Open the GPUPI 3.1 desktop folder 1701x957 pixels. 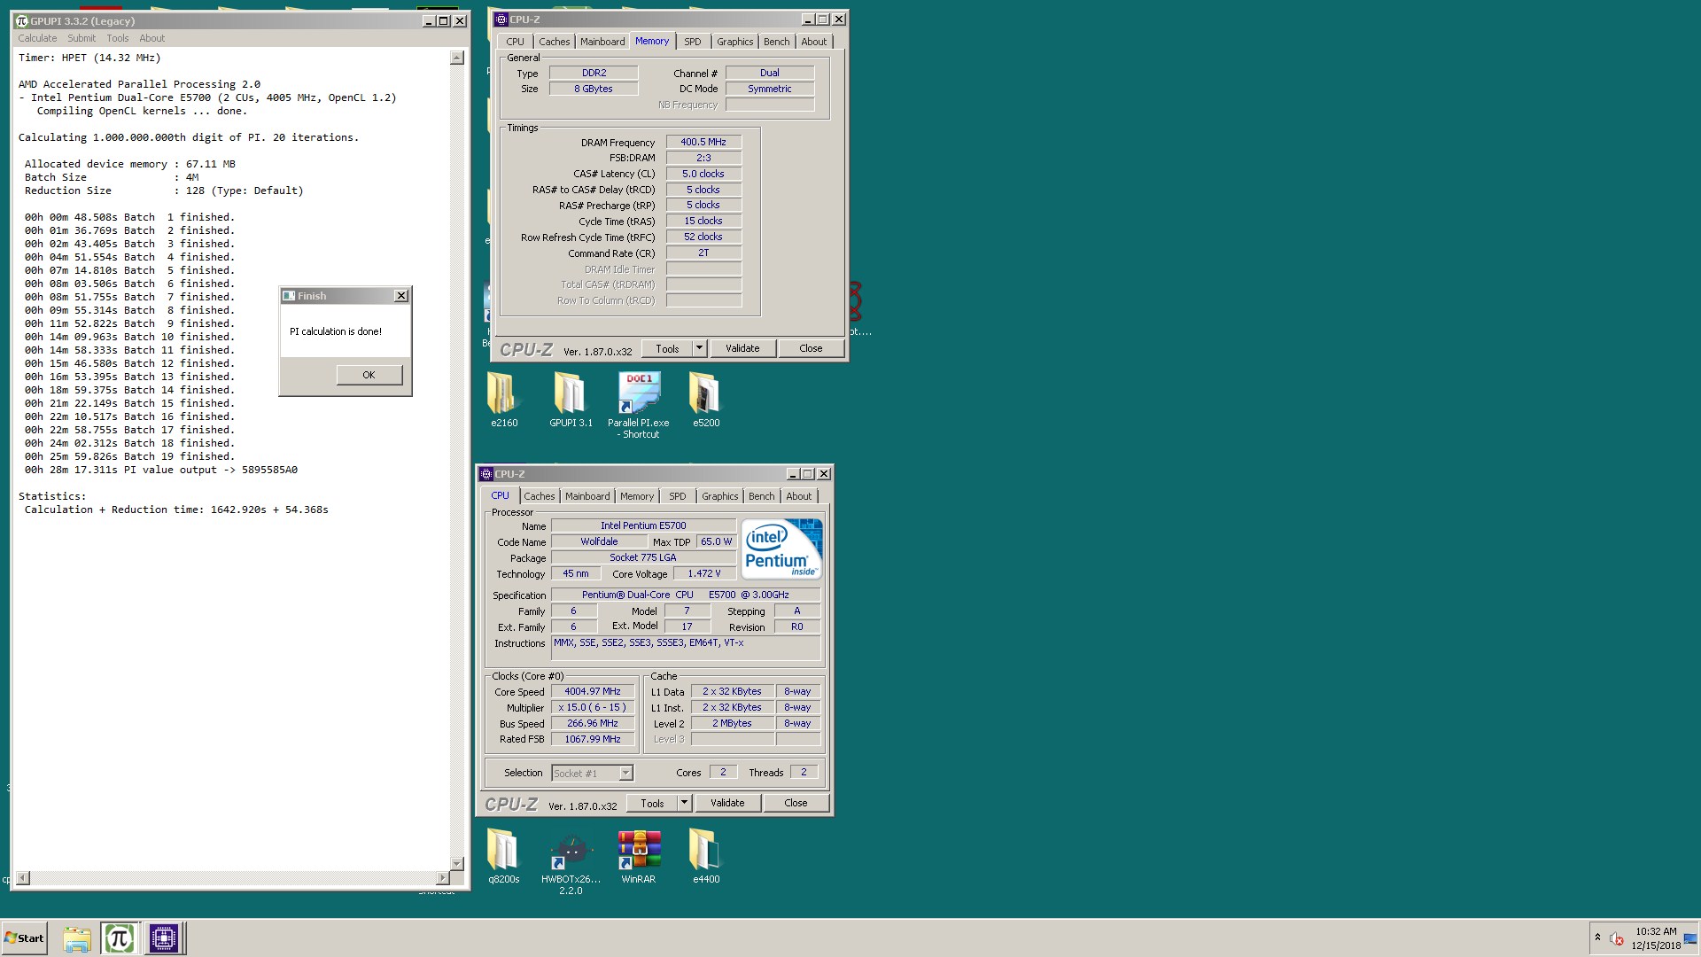pos(571,400)
